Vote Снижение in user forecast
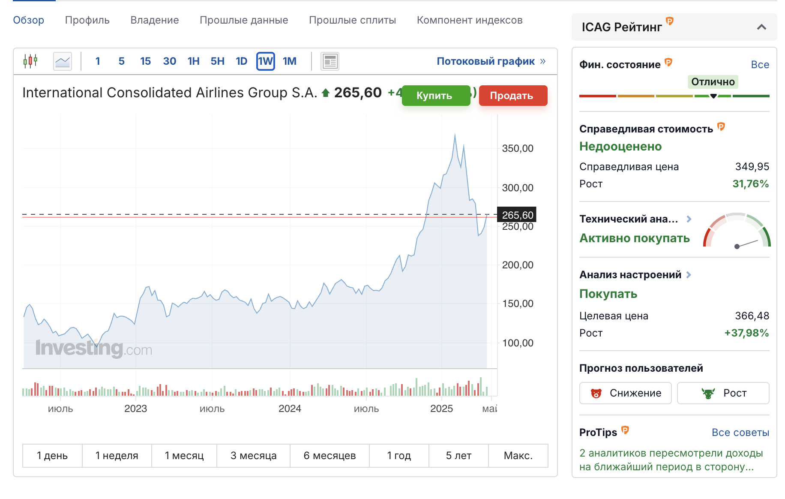This screenshot has height=499, width=785. (626, 393)
